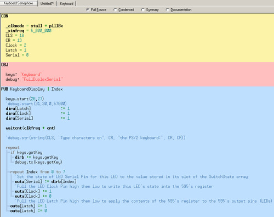Click the outa[Clock] := 1 line
Image resolution: width=274 pixels, height=217 pixels.
tap(33, 191)
